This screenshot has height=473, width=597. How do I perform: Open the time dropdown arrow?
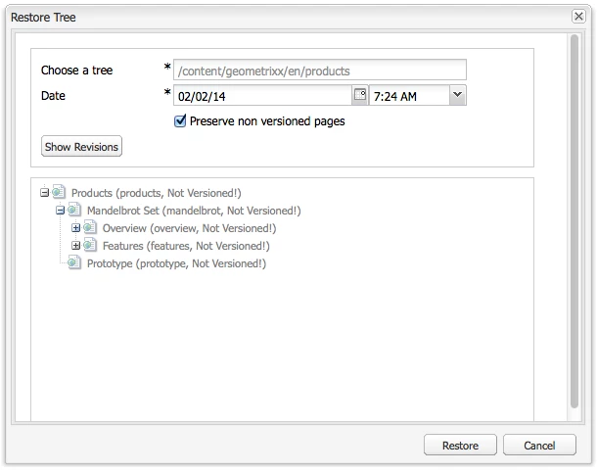click(x=457, y=95)
